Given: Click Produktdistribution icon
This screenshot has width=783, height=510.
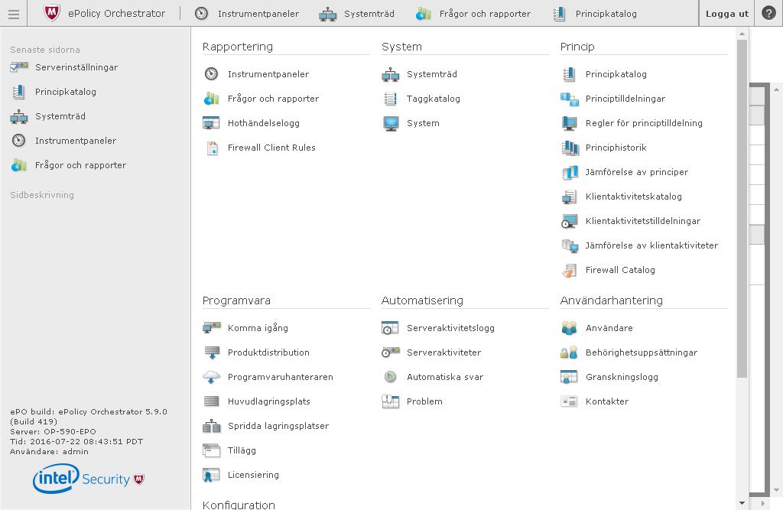Looking at the screenshot, I should [212, 352].
